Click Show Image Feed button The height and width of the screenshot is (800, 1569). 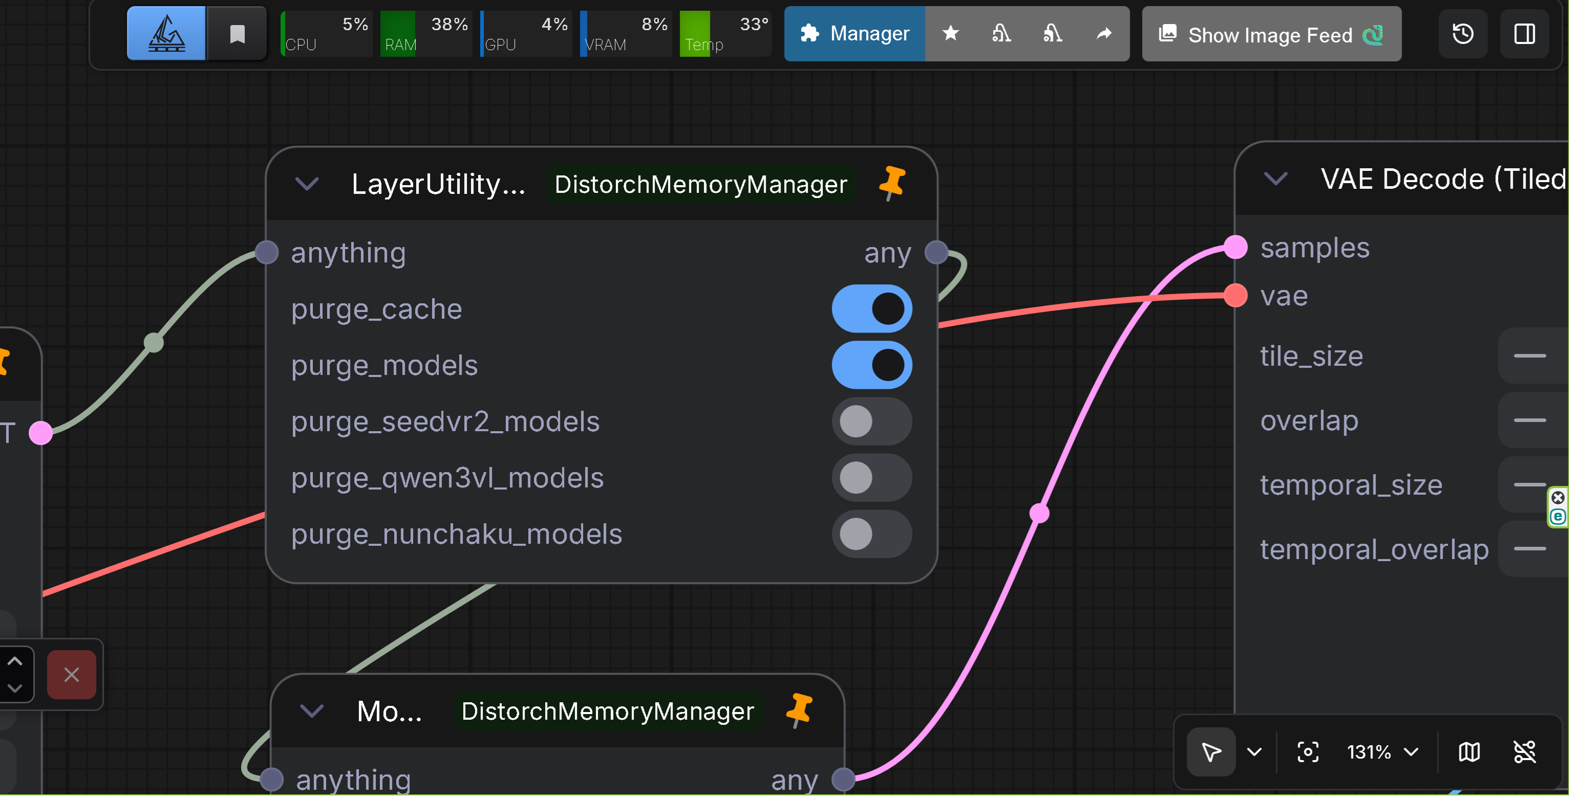point(1271,35)
